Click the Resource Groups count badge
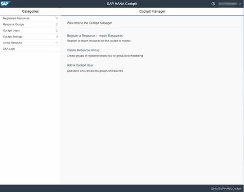This screenshot has width=244, height=192. [57, 24]
